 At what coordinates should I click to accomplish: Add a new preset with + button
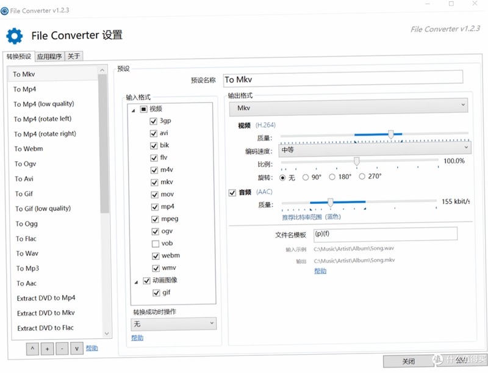click(x=48, y=349)
